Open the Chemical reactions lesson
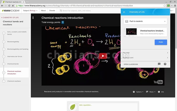The width and height of the screenshot is (177, 111). point(14,81)
